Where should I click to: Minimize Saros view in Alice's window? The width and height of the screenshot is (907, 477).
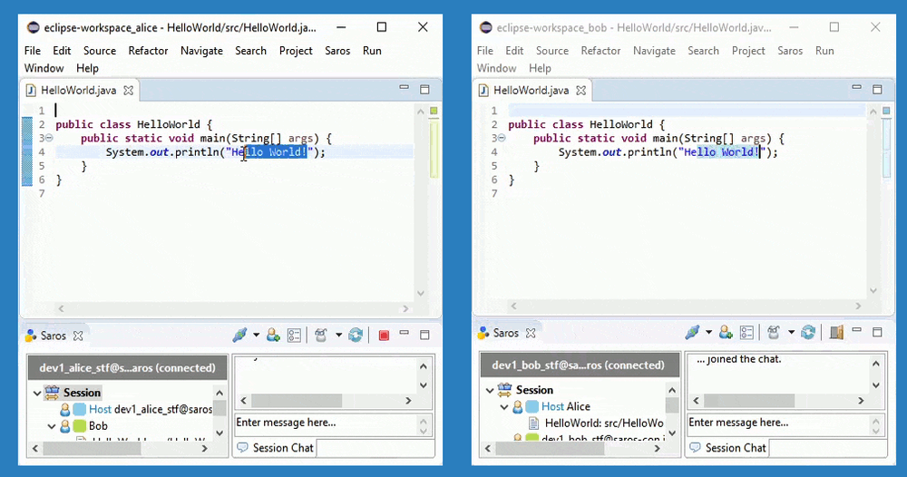[405, 333]
